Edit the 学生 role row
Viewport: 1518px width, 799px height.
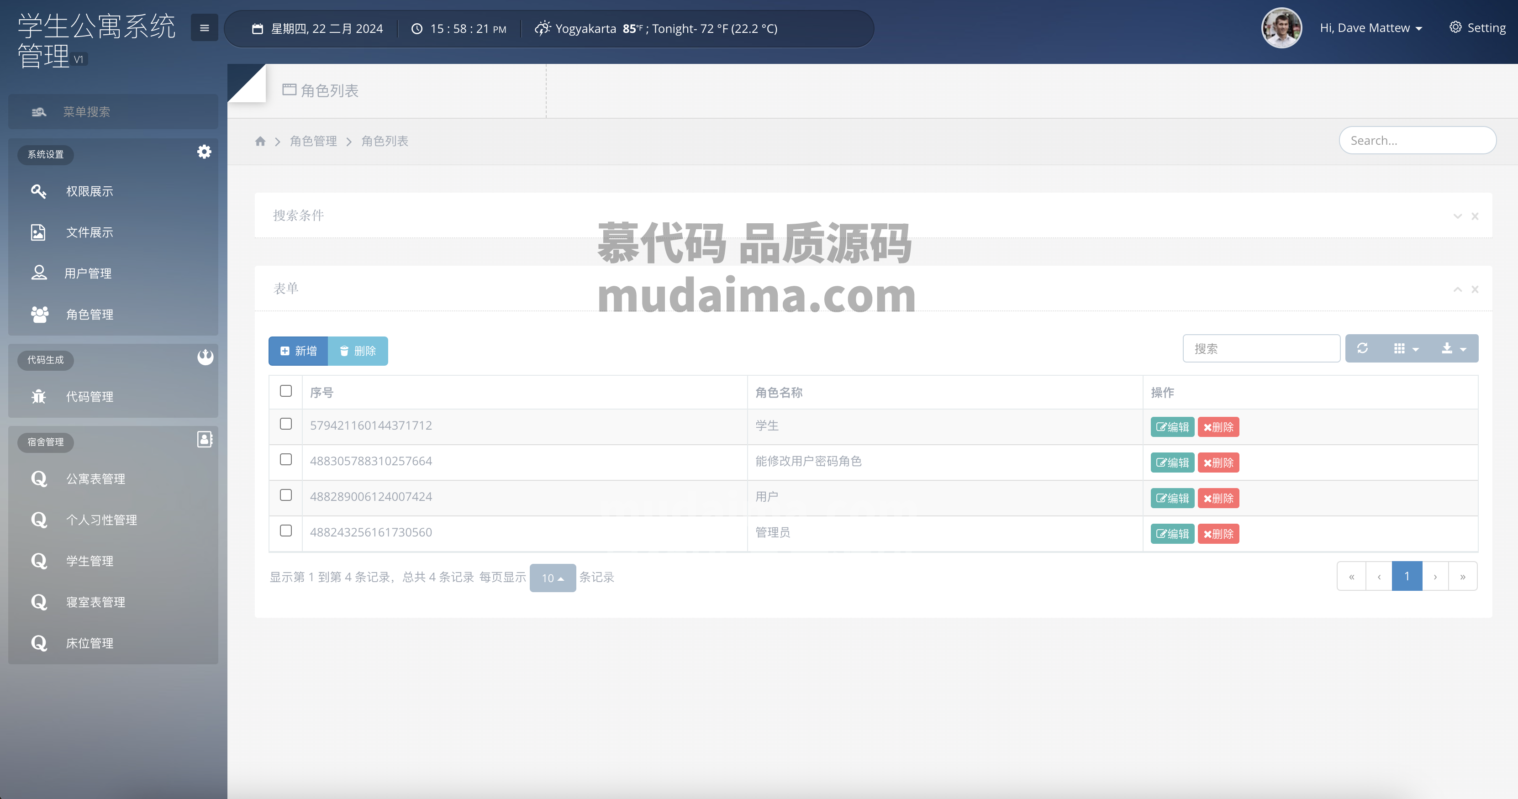click(1172, 427)
